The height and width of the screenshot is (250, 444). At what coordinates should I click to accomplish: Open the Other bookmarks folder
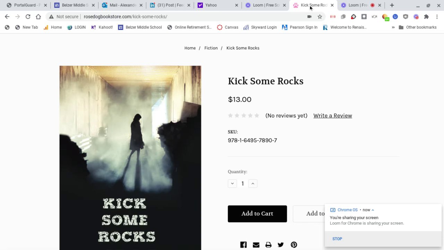pos(418,27)
